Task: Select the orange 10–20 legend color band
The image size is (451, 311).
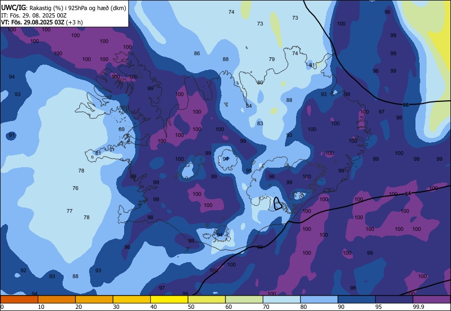Action: coord(57,299)
